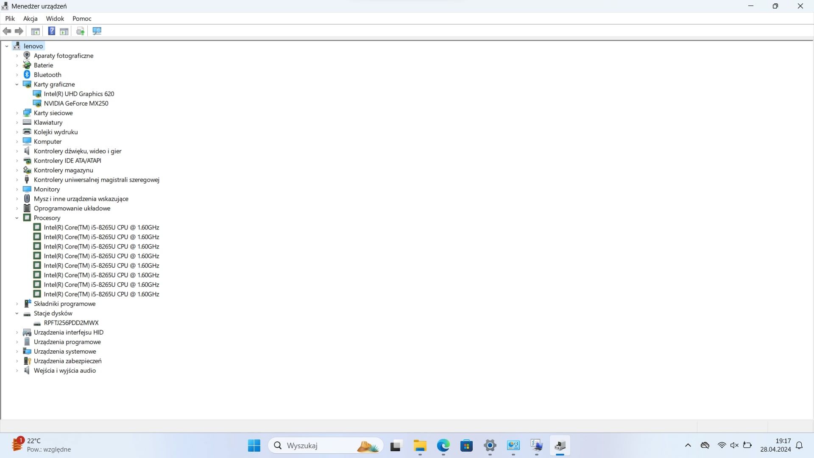Viewport: 814px width, 458px height.
Task: Open the Settings gear on the taskbar
Action: point(490,446)
